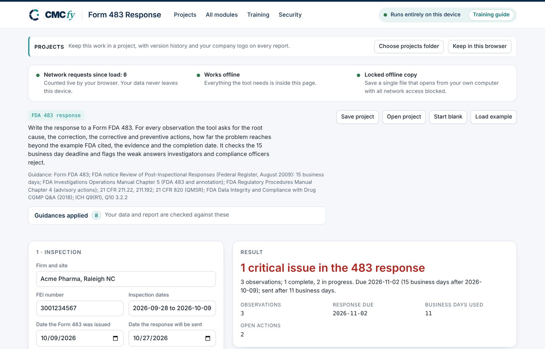Image resolution: width=545 pixels, height=349 pixels.
Task: Open the Security nav item
Action: click(x=290, y=15)
